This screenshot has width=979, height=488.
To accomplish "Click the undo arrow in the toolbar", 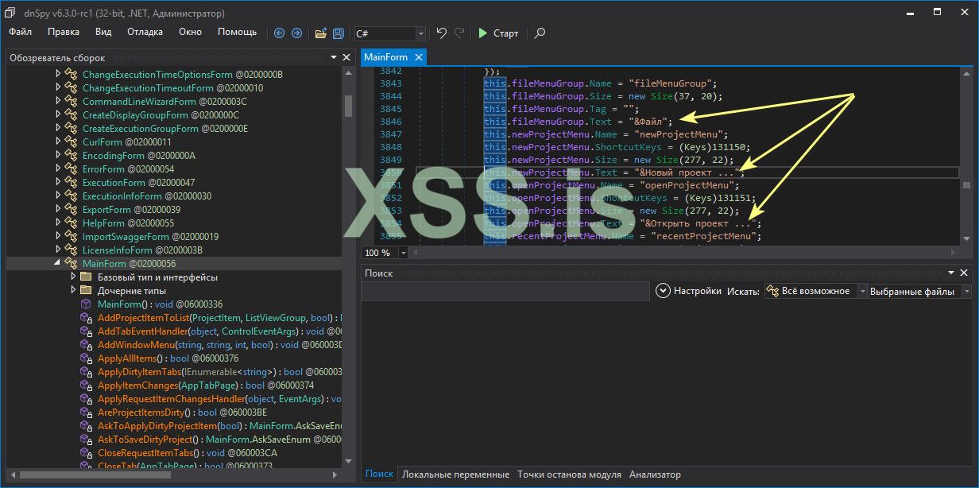I will point(442,33).
